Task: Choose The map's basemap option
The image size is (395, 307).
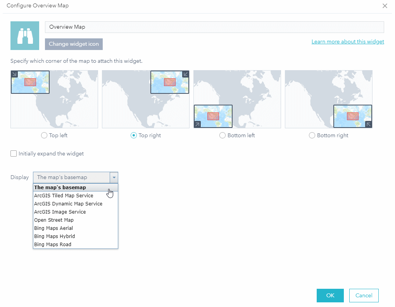Action: (76, 187)
